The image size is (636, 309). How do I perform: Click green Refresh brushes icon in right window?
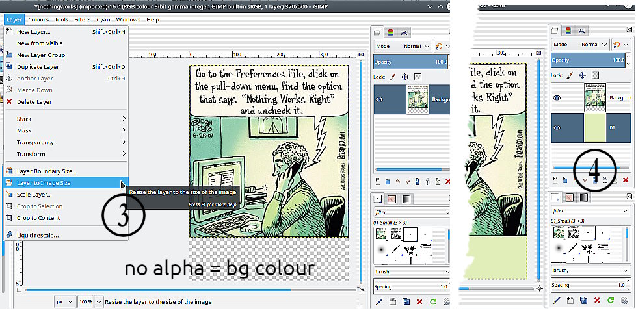[x=611, y=300]
